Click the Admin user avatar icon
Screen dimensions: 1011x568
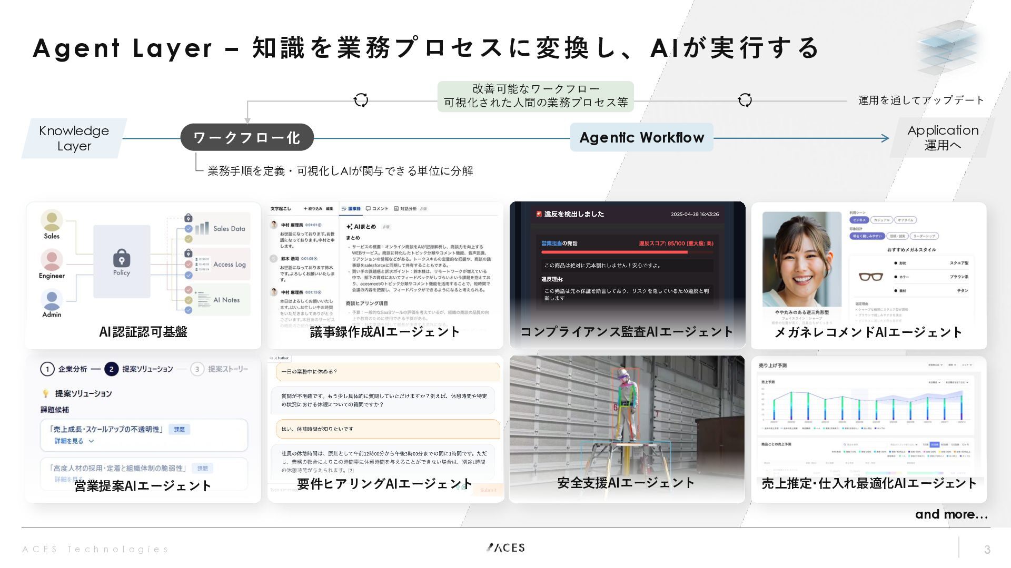[x=52, y=299]
